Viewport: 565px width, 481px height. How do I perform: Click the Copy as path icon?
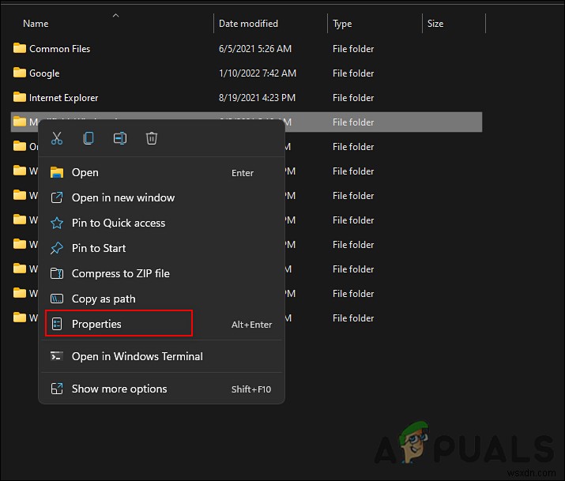click(57, 299)
